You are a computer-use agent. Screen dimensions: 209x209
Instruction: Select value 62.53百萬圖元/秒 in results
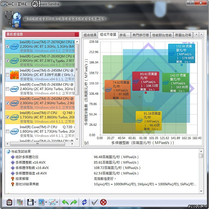tap(116, 173)
